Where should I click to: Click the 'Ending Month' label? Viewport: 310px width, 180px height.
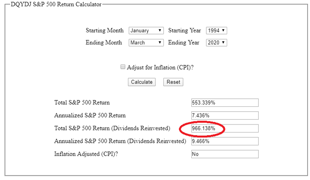pyautogui.click(x=105, y=43)
